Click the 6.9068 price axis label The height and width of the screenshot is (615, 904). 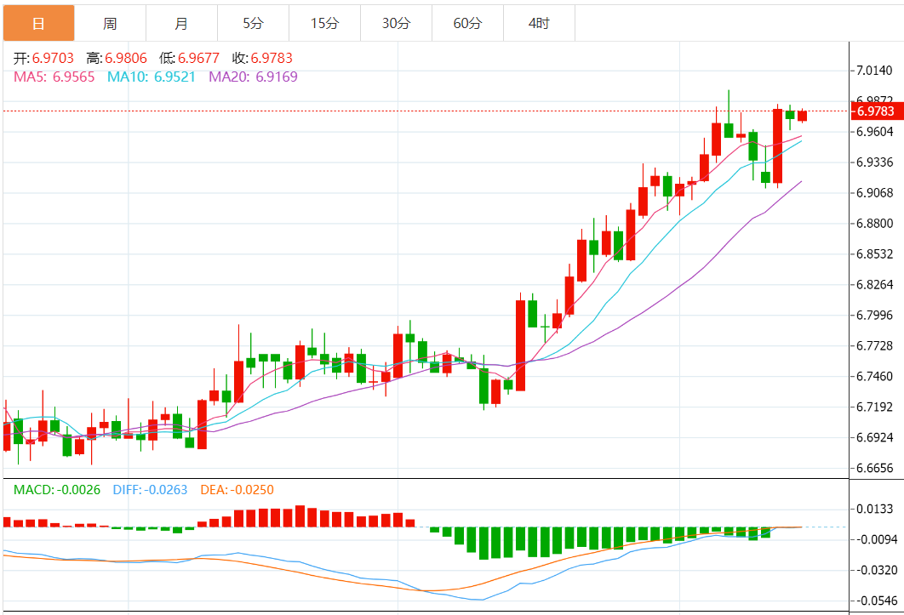(874, 192)
